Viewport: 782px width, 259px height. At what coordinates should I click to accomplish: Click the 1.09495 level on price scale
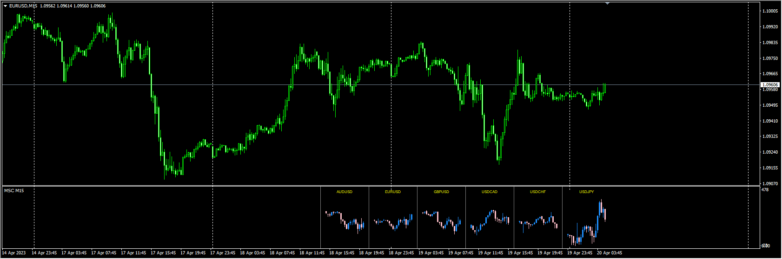(x=770, y=105)
